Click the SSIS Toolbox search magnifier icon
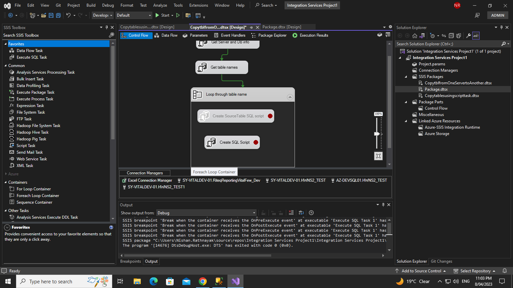This screenshot has height=288, width=513. coord(112,35)
